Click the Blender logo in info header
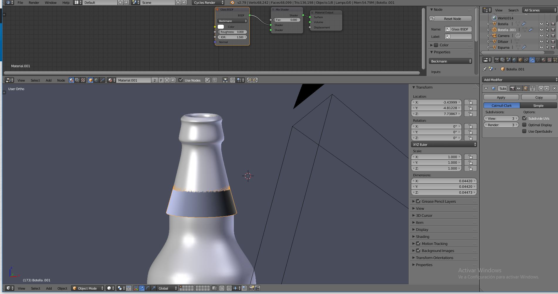 (x=232, y=2)
